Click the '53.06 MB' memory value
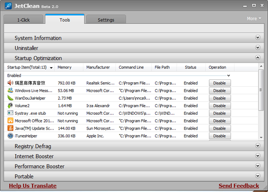The image size is (268, 192). point(66,91)
